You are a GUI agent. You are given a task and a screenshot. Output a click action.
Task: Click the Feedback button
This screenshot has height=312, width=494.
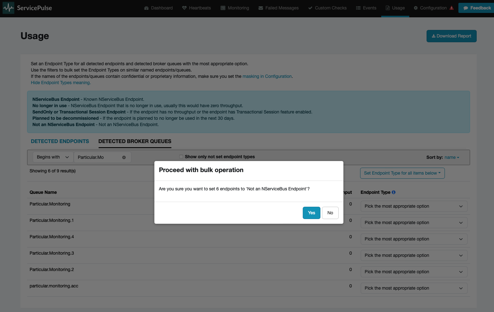[x=476, y=8]
